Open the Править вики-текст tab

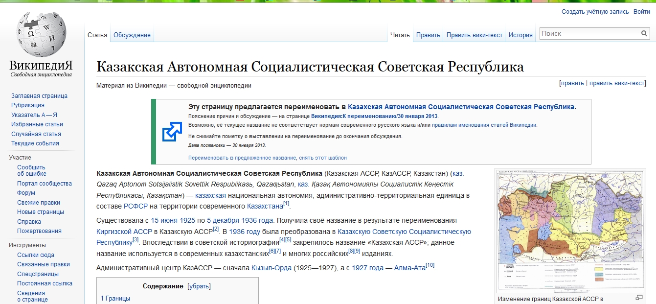coord(474,35)
